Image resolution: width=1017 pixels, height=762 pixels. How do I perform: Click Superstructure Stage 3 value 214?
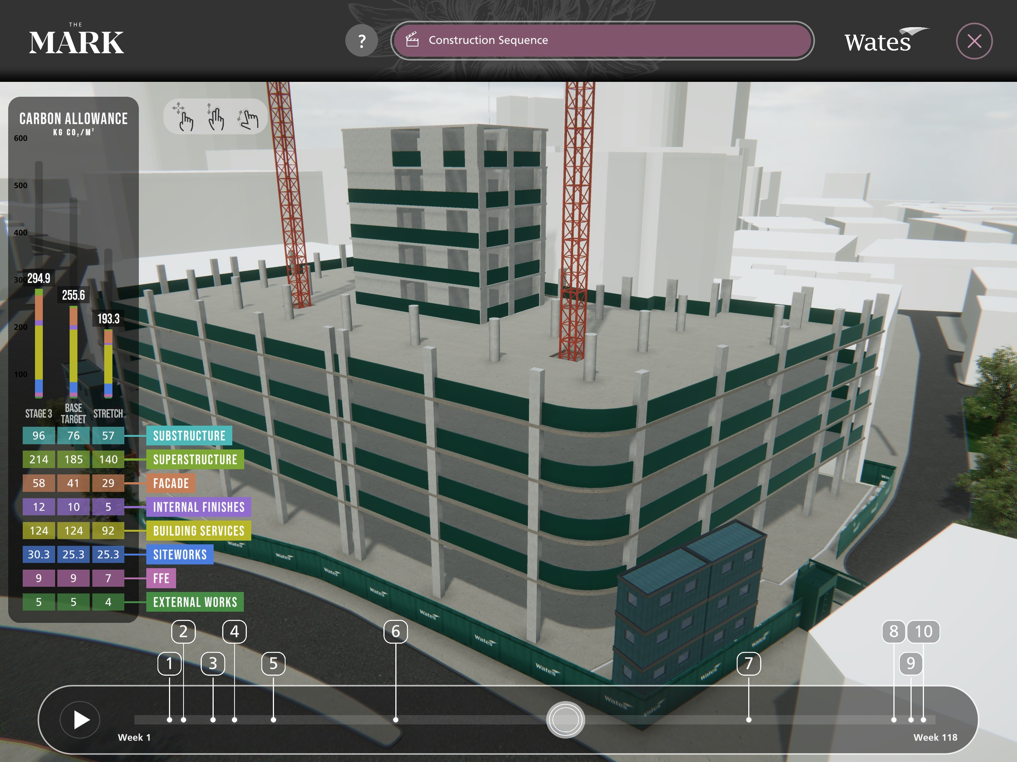tap(39, 459)
